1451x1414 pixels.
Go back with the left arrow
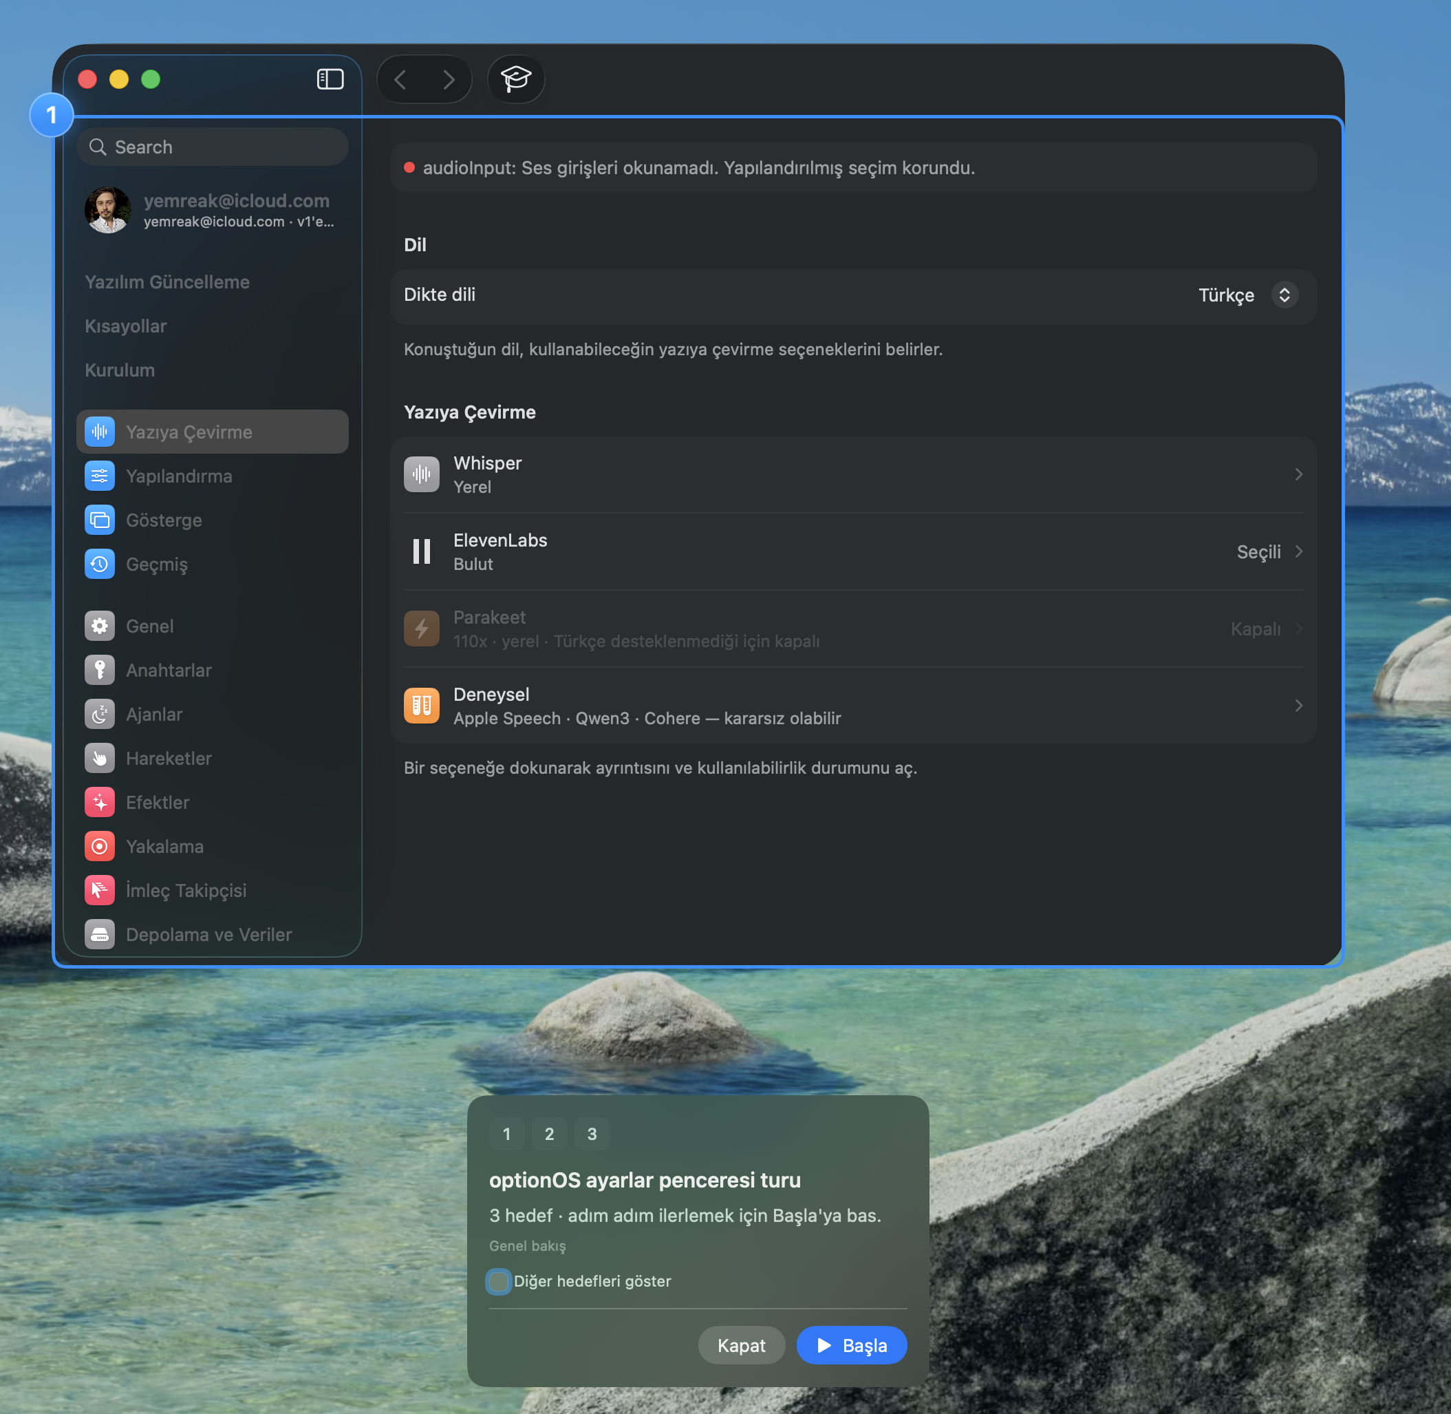click(400, 79)
